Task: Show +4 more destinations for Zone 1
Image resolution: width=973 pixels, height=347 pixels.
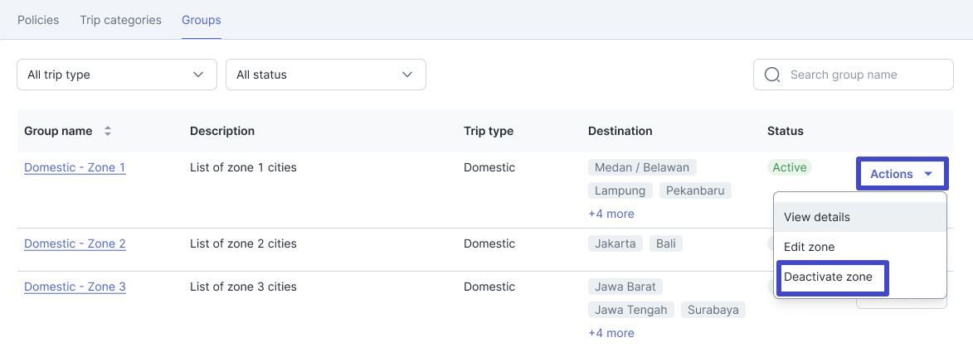Action: pyautogui.click(x=611, y=214)
